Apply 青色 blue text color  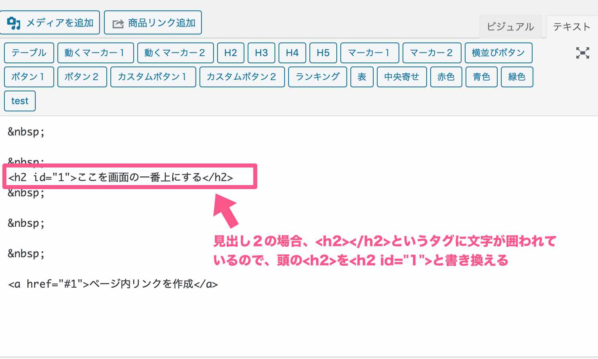[482, 77]
